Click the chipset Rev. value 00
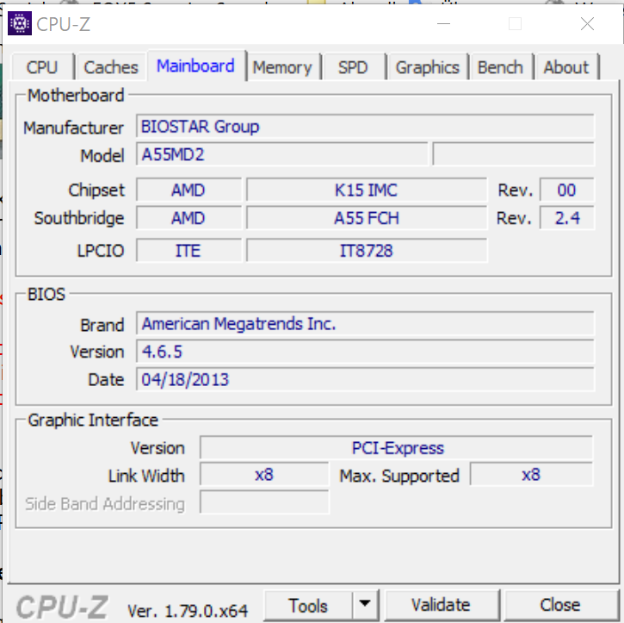Viewport: 624px width, 623px height. pyautogui.click(x=566, y=190)
